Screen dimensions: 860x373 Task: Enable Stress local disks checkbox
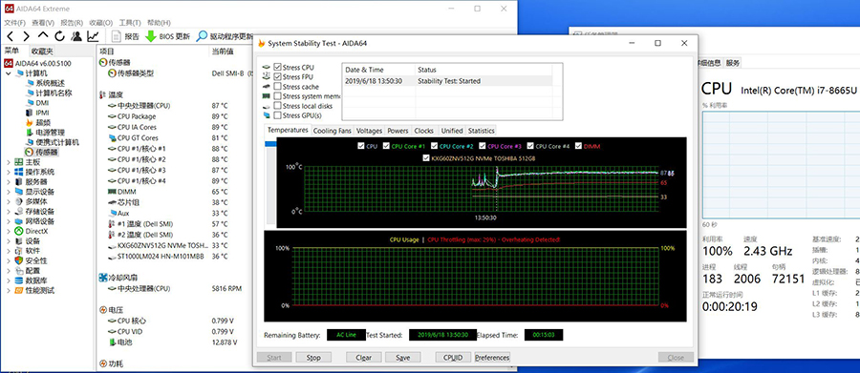tap(277, 106)
